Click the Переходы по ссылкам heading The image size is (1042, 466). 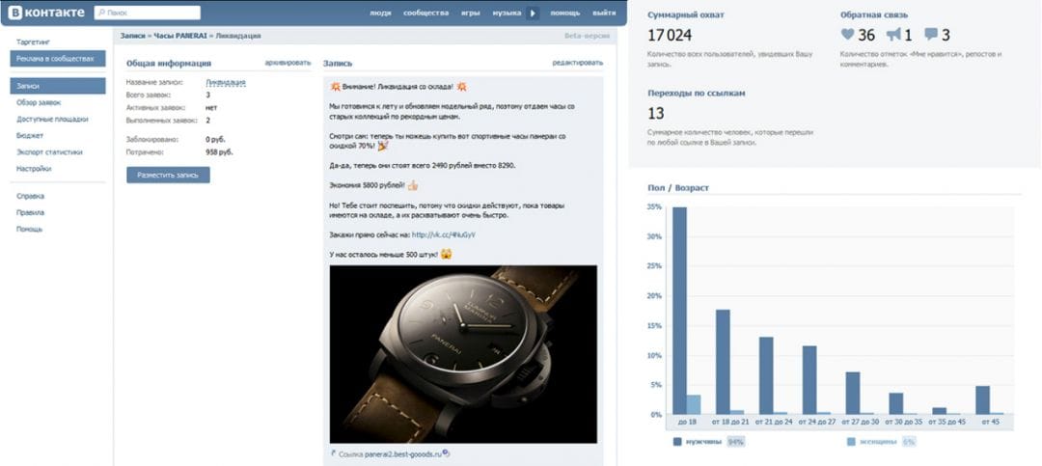697,93
